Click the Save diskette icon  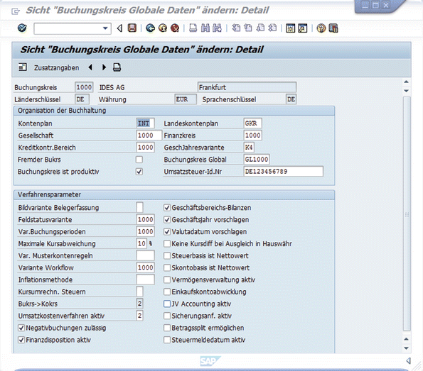pos(132,28)
